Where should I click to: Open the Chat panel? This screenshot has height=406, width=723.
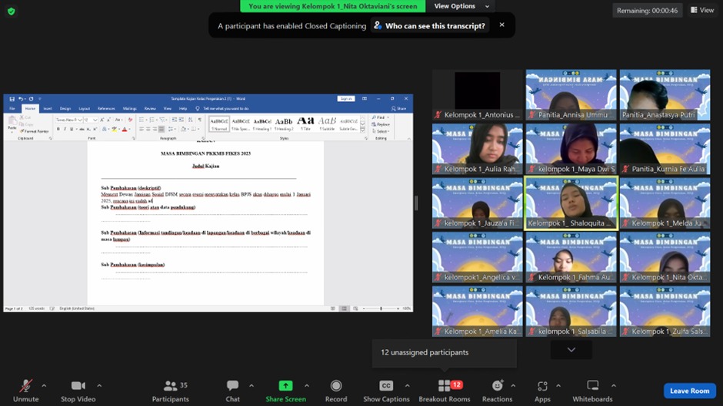(232, 390)
